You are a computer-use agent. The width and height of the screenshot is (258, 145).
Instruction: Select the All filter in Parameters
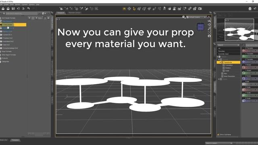point(228,48)
